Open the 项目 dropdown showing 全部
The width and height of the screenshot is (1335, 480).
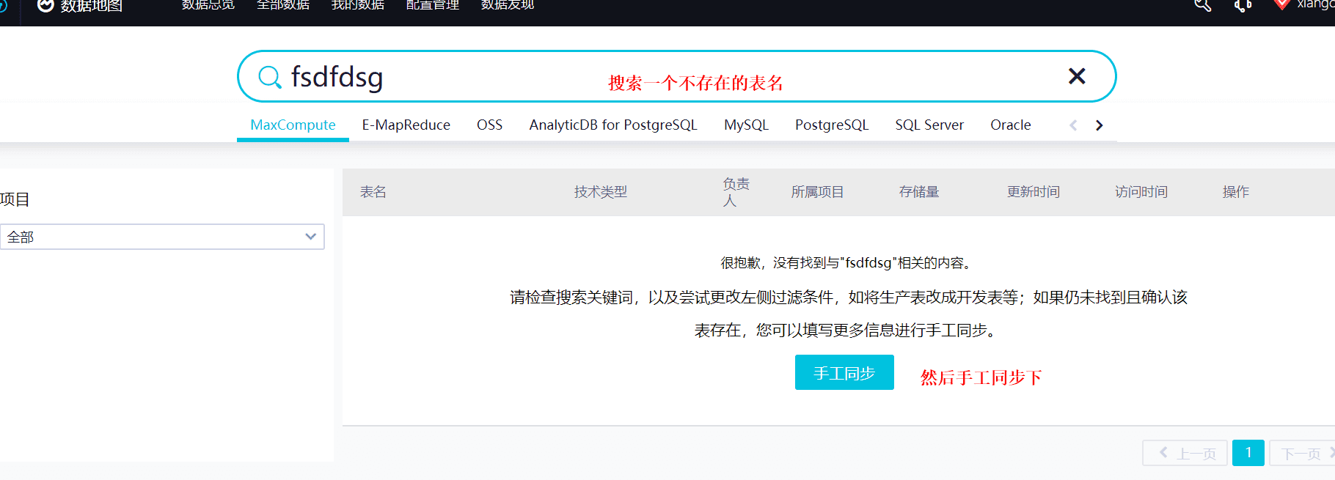point(162,237)
